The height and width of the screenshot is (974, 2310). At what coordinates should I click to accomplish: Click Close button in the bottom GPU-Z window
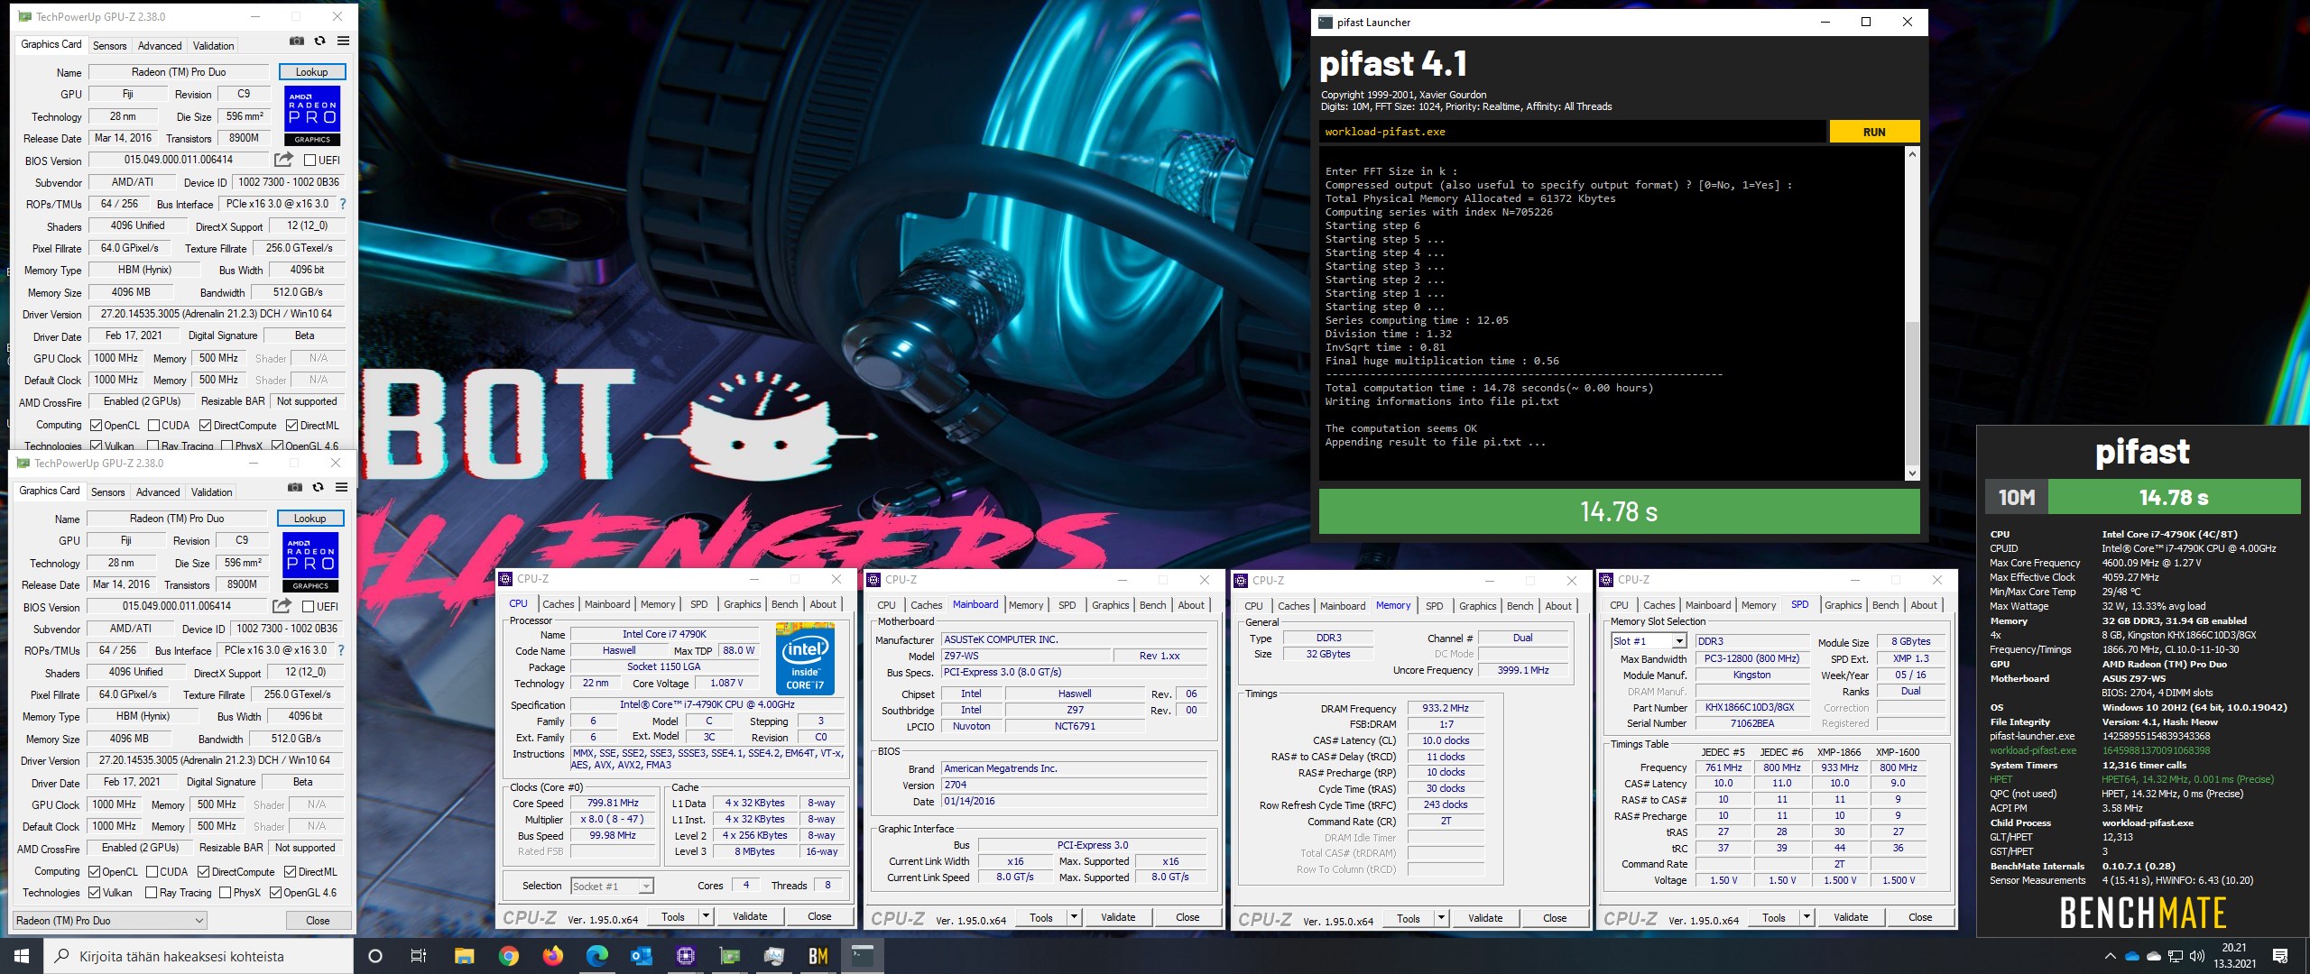point(318,921)
